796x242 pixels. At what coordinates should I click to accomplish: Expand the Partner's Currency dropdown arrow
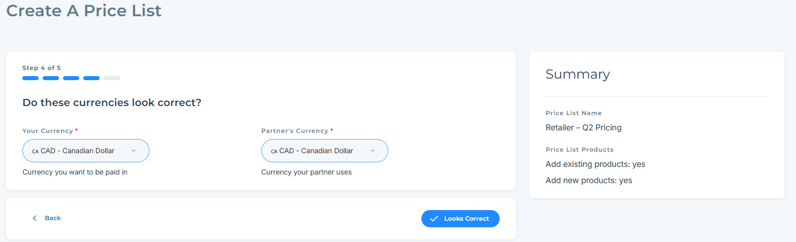373,151
